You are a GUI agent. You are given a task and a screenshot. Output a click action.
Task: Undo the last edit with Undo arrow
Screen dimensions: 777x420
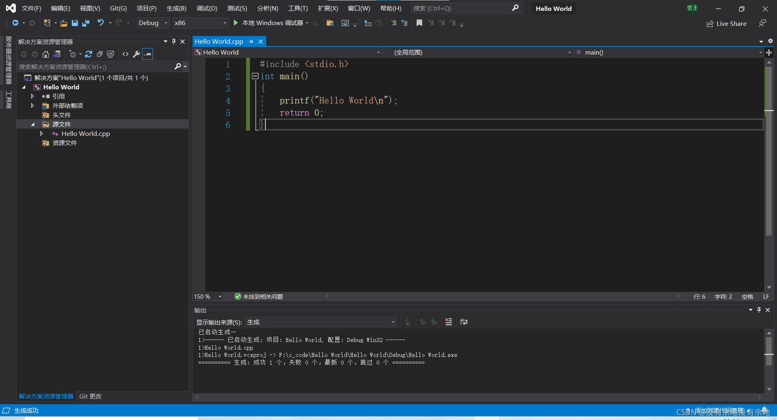click(x=101, y=23)
